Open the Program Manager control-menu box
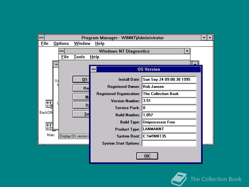The height and width of the screenshot is (187, 249). (x=41, y=38)
